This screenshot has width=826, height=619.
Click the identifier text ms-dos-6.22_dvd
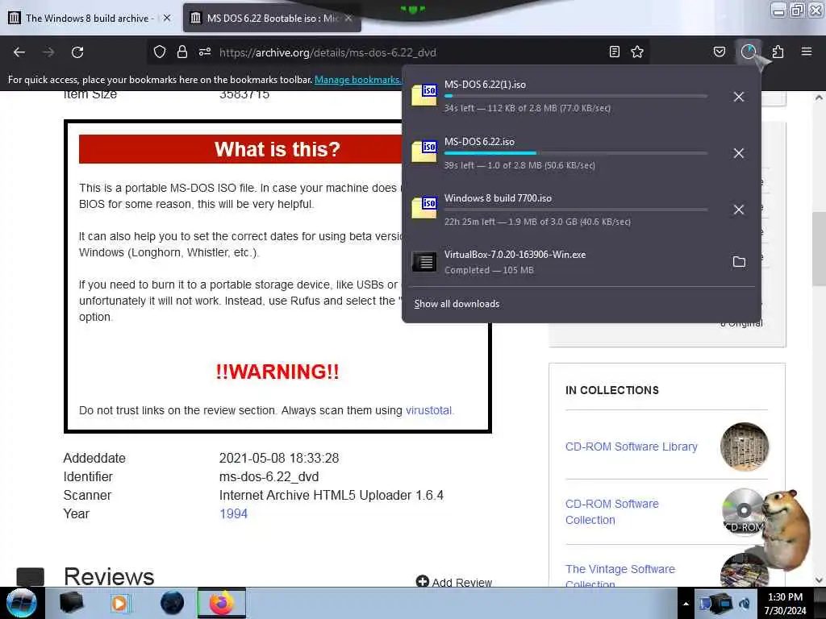269,477
